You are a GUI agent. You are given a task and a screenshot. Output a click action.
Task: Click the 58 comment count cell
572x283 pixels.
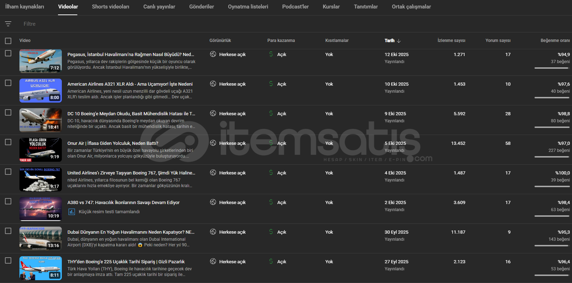pyautogui.click(x=508, y=143)
